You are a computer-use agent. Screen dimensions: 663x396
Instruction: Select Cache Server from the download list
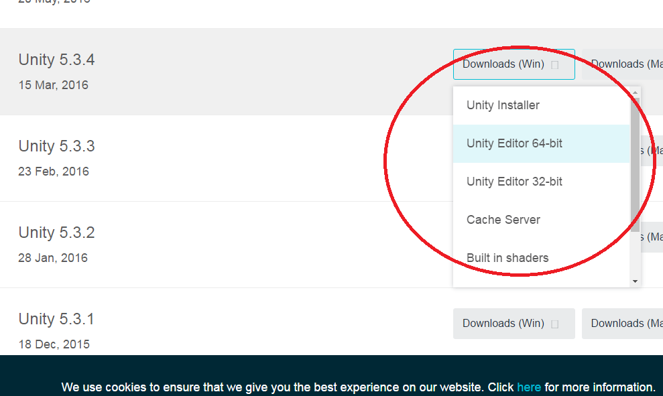click(x=541, y=220)
